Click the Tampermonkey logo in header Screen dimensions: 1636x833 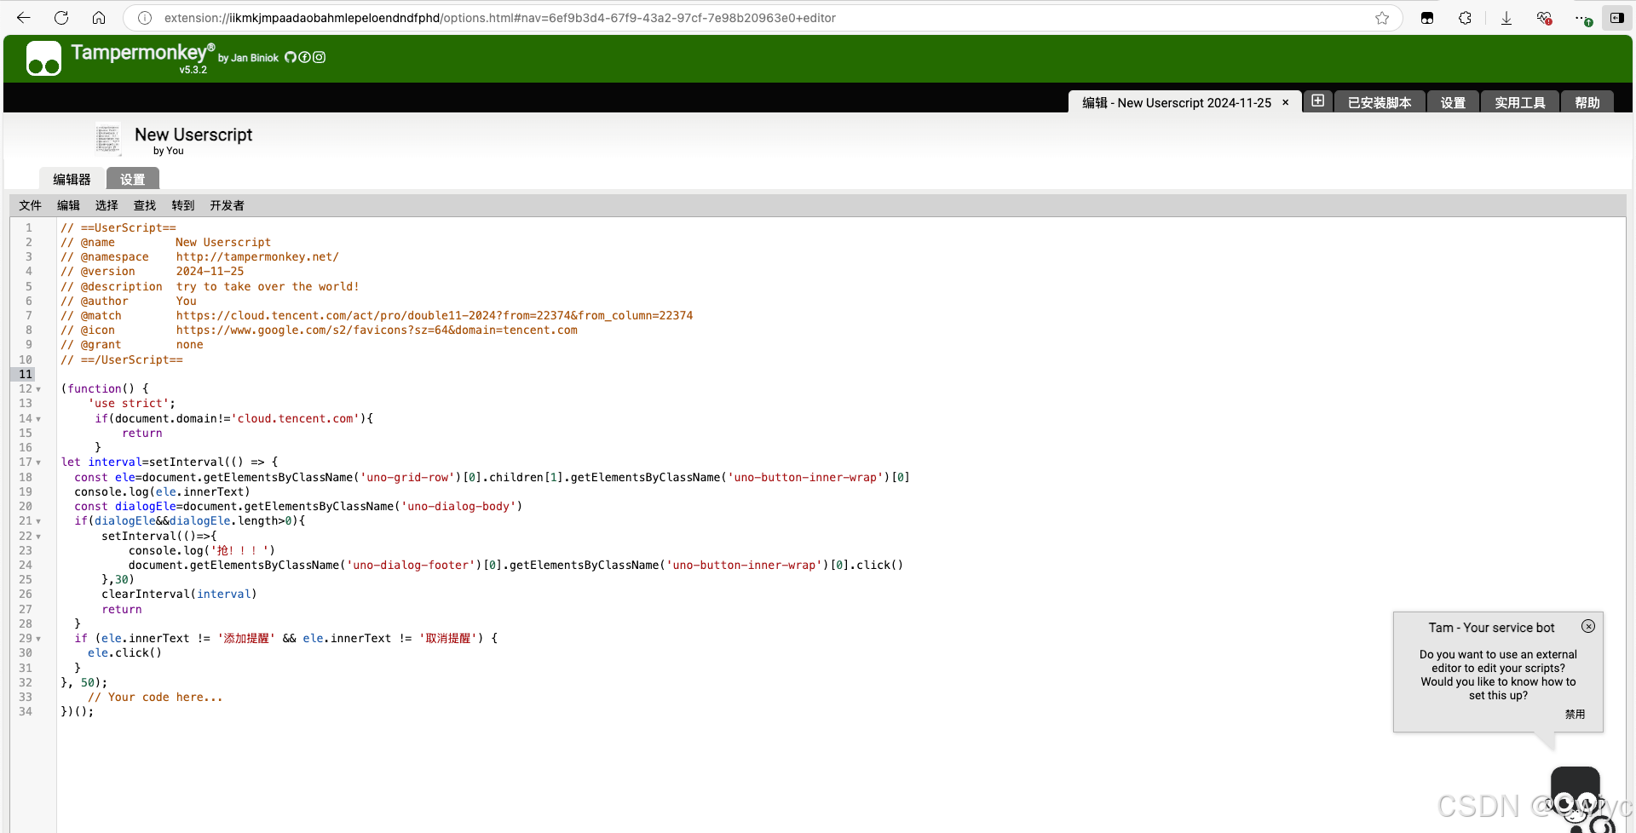tap(43, 58)
